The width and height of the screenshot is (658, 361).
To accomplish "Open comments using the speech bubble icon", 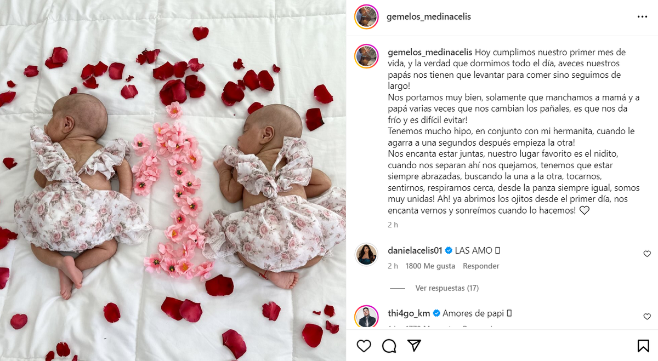I will (x=389, y=346).
